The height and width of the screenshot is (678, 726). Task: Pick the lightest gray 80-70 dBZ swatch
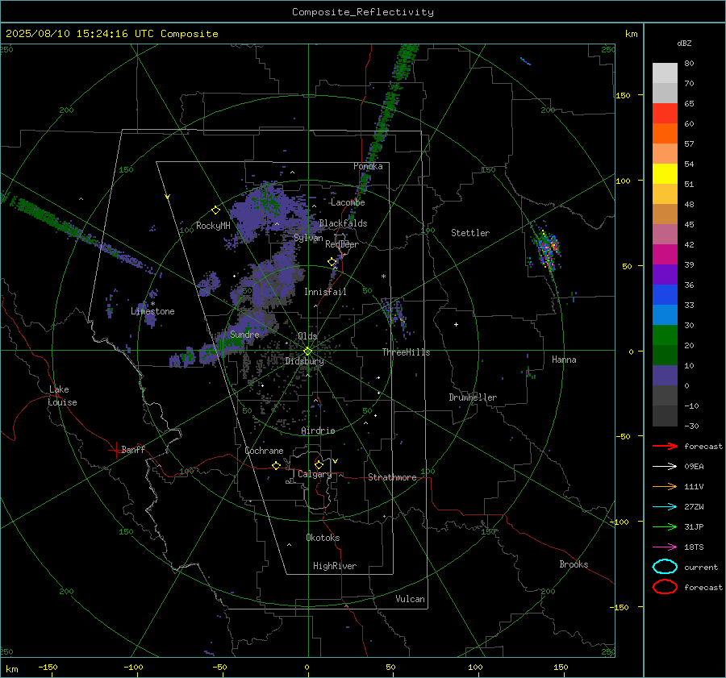[665, 73]
